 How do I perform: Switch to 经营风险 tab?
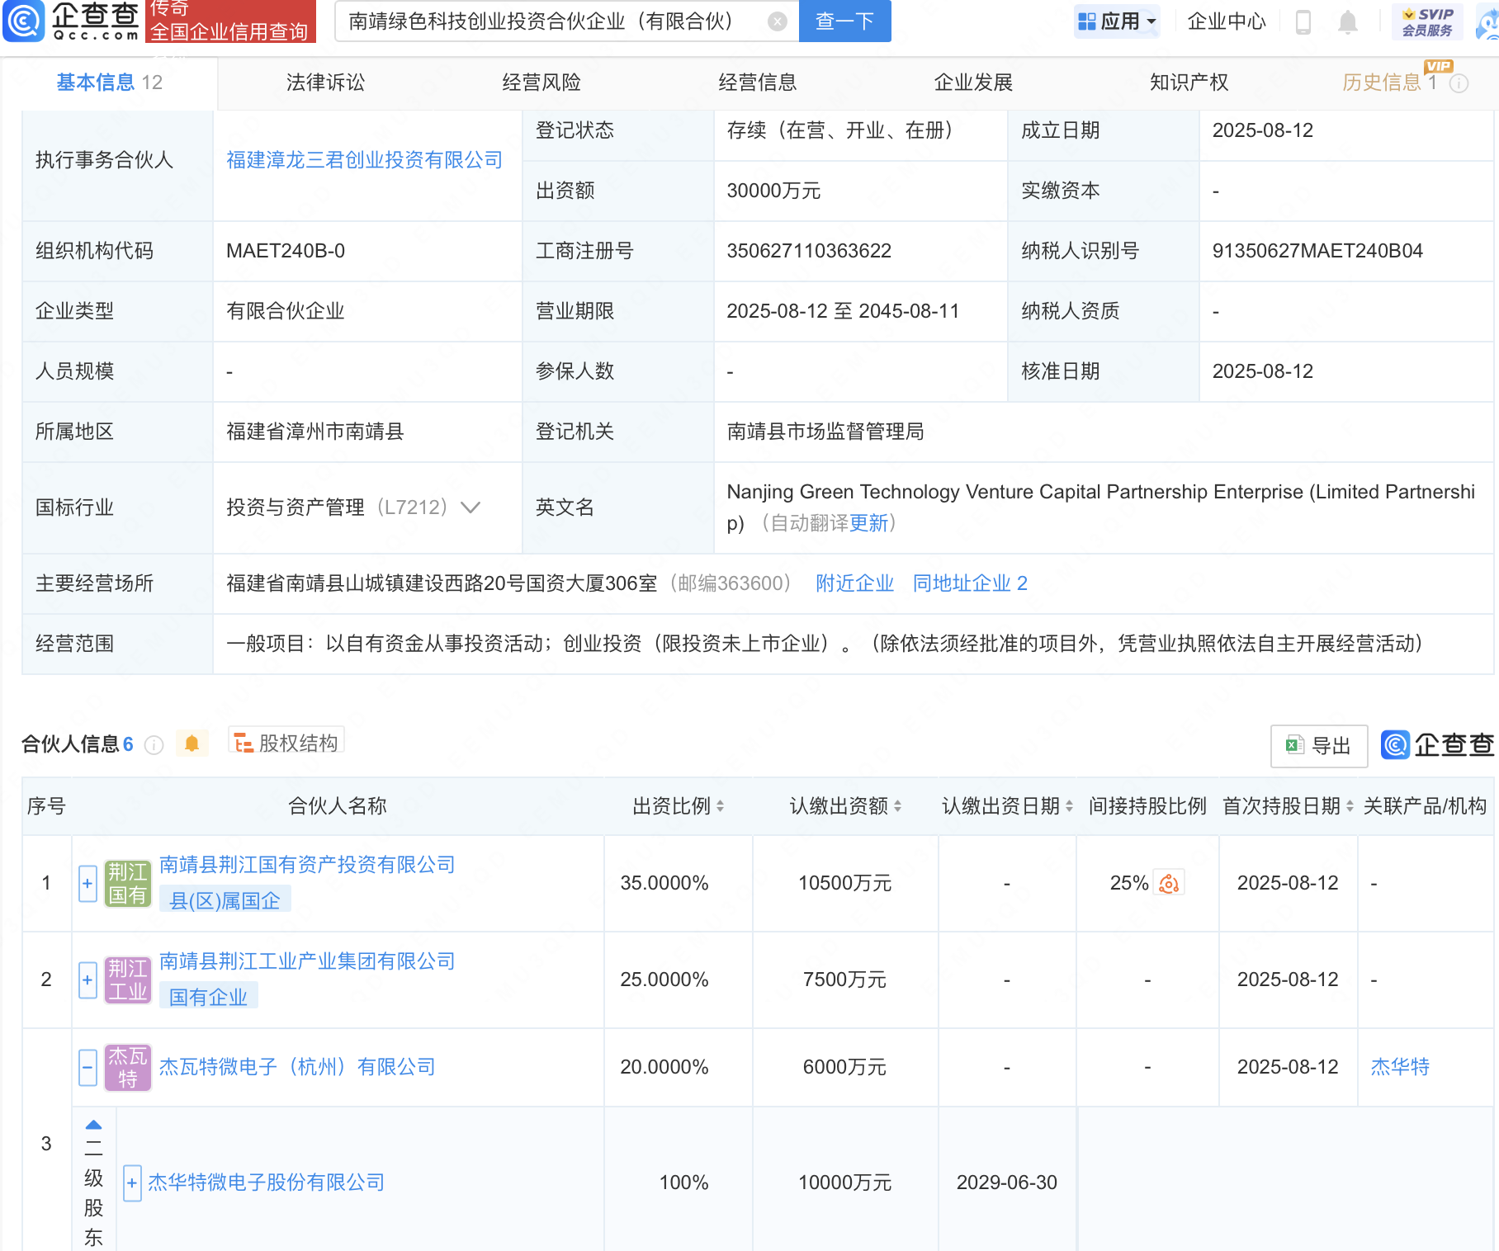coord(541,83)
